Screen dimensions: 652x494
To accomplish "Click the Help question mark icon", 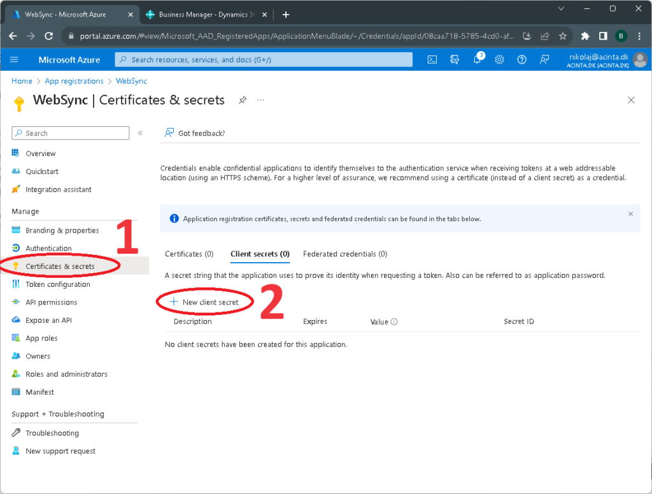I will (x=522, y=59).
